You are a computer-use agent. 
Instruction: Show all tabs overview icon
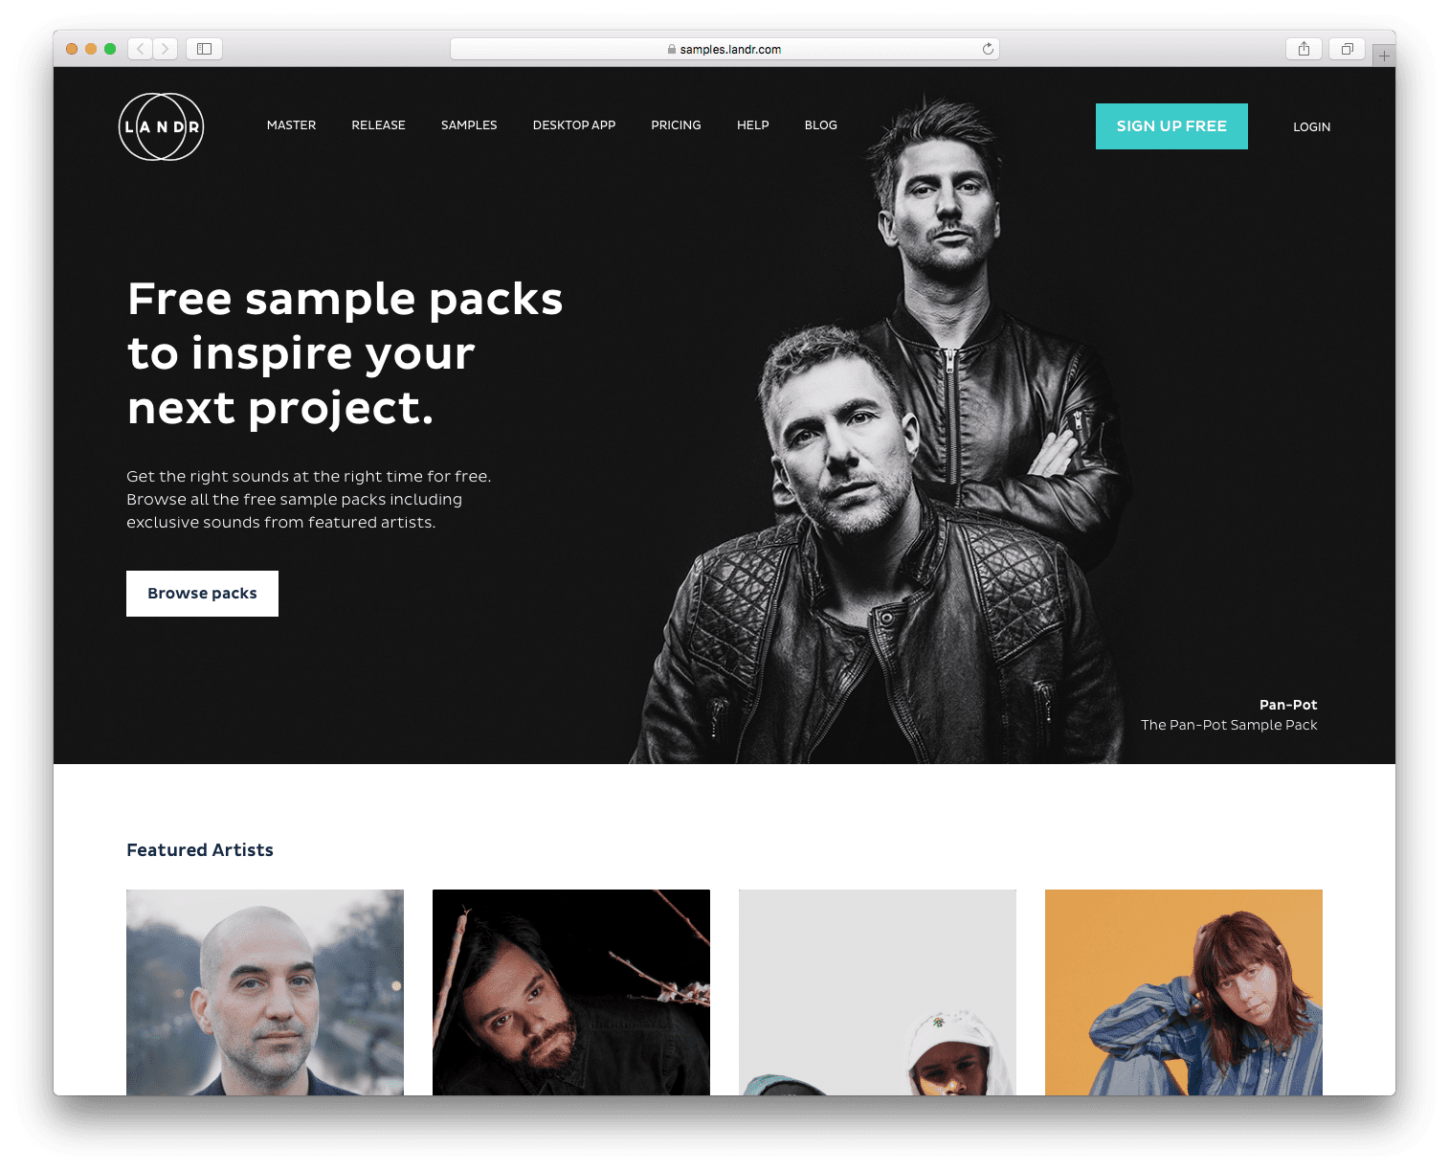pyautogui.click(x=1347, y=49)
